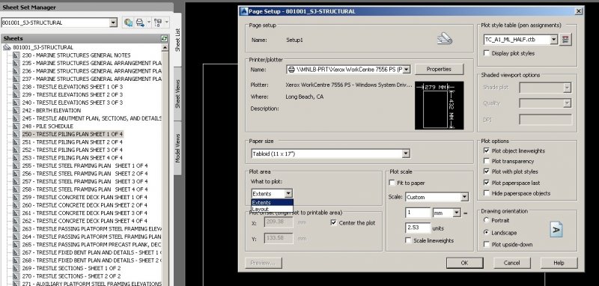Click the paper size preview thumbnail
This screenshot has height=286, width=599.
click(440, 106)
